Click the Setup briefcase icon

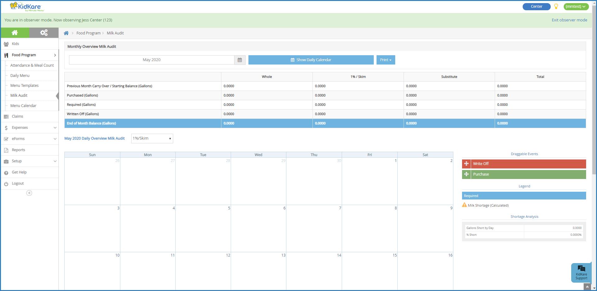6,161
